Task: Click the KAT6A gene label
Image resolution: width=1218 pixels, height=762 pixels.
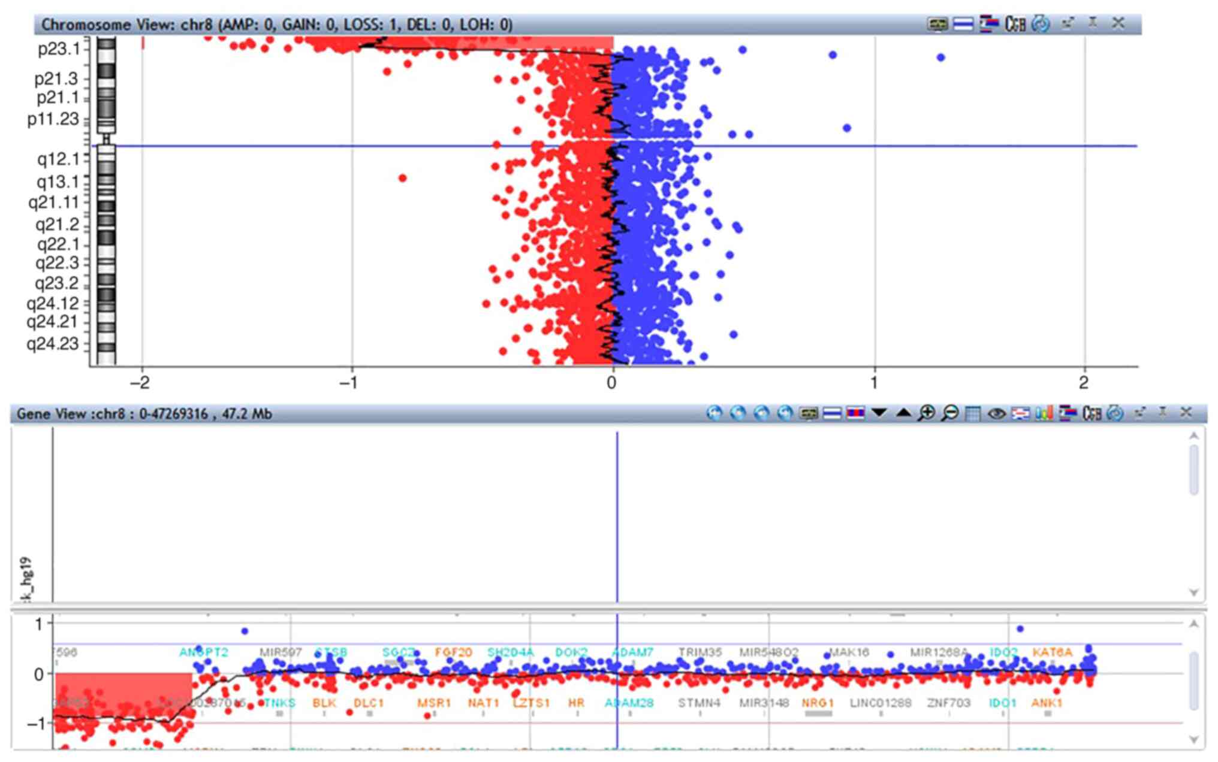Action: tap(1052, 652)
